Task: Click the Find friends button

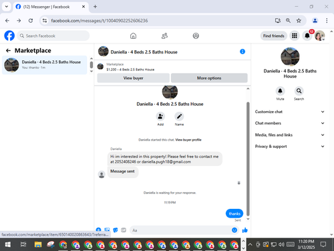Action: tap(274, 35)
